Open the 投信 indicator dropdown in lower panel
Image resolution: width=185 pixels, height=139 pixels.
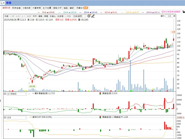coord(17,118)
